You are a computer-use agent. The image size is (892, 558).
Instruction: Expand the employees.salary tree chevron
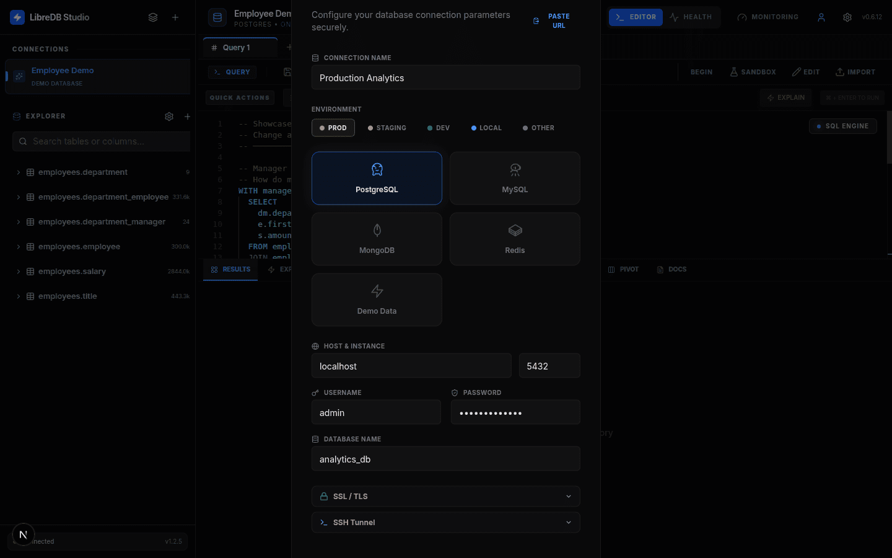(x=19, y=272)
